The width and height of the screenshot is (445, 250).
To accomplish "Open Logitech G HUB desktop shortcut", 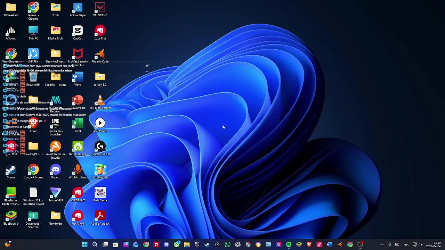I will tap(100, 149).
